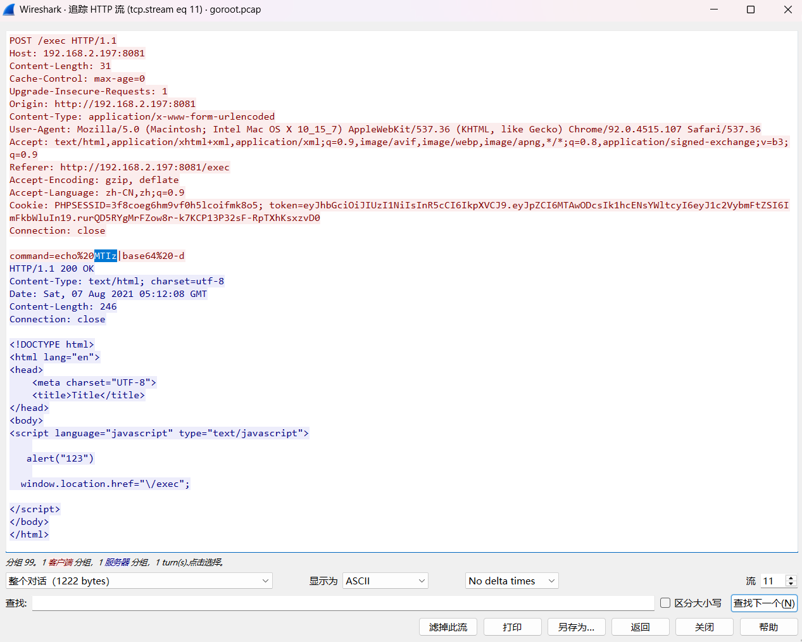Close the window using the title bar X
802x642 pixels.
point(787,9)
